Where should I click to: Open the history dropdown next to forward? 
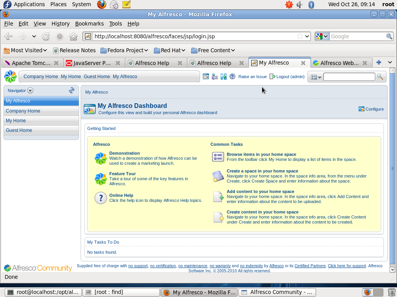(34, 36)
